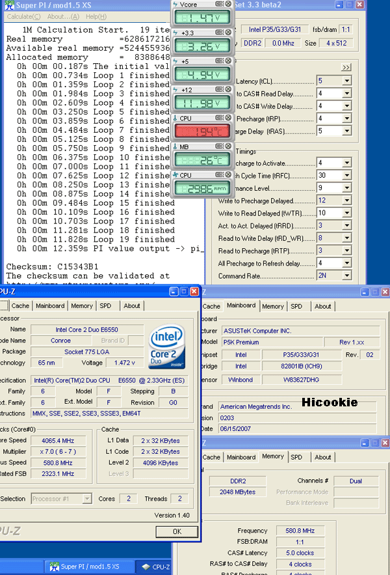Close the +5 voltage sensor widget
Image resolution: width=390 pixels, height=575 pixels.
(227, 61)
